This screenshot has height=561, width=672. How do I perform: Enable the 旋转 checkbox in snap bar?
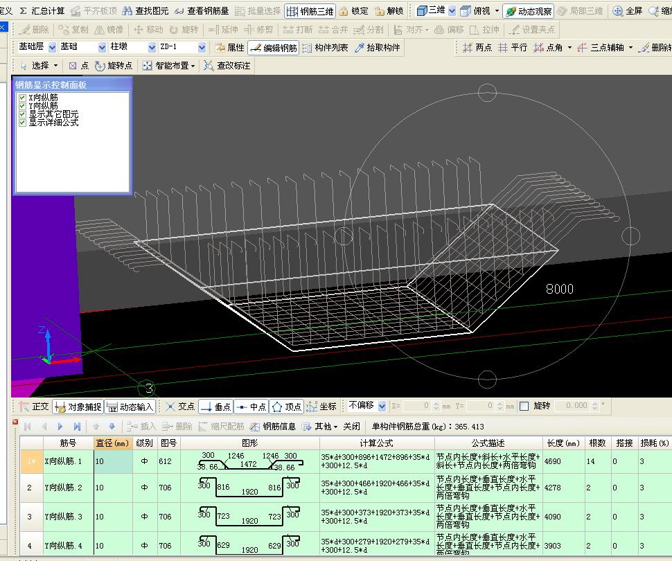tap(524, 406)
